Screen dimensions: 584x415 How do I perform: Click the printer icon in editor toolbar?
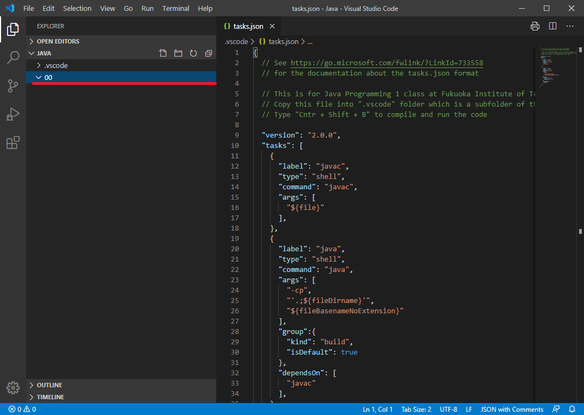pos(535,26)
